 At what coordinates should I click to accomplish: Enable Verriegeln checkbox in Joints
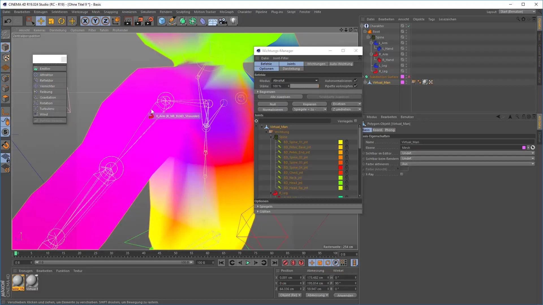355,121
